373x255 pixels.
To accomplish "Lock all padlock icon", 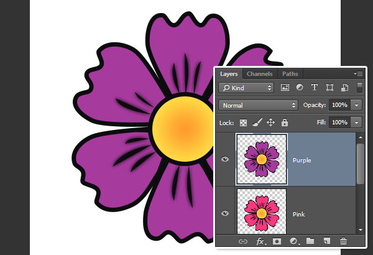I will click(285, 123).
